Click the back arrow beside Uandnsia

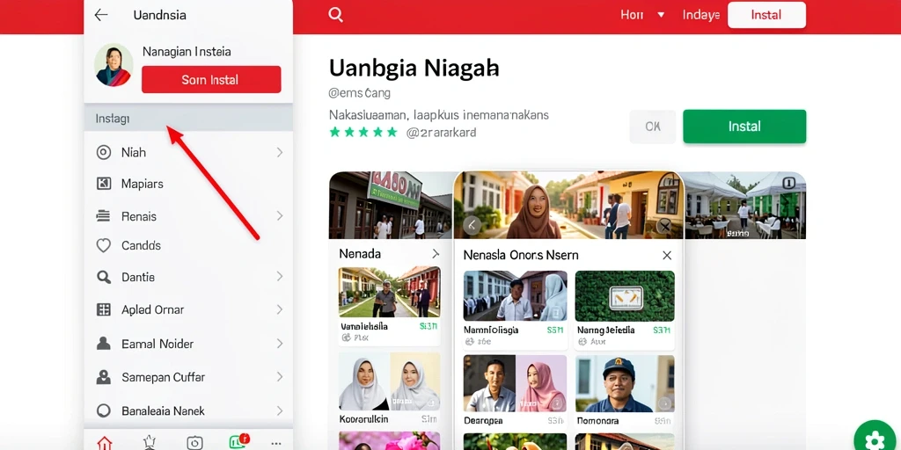tap(101, 15)
